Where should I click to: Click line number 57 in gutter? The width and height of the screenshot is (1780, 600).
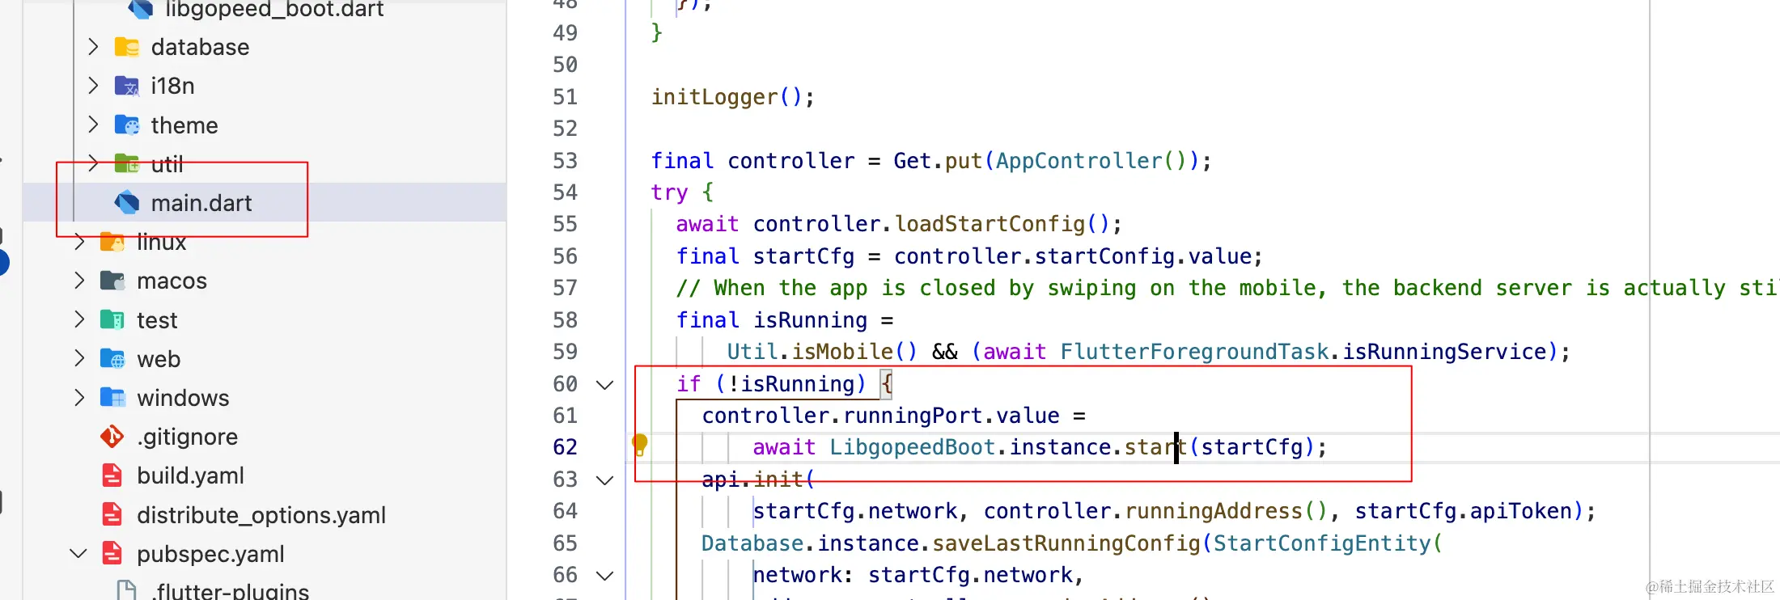pyautogui.click(x=566, y=288)
